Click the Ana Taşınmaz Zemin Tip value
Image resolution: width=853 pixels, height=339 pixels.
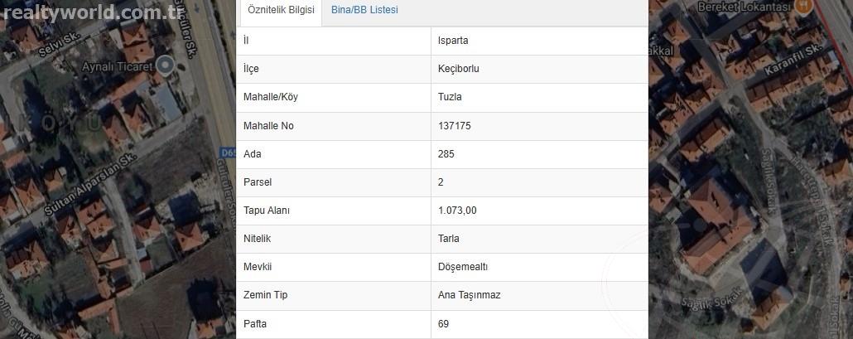pos(469,295)
